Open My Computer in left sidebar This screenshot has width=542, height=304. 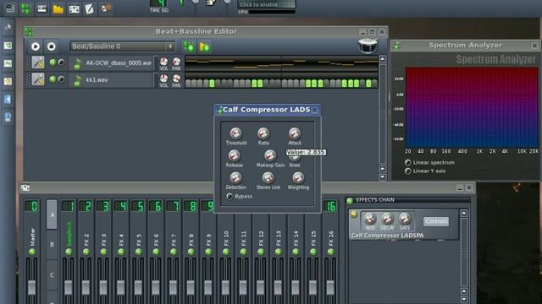(x=8, y=117)
